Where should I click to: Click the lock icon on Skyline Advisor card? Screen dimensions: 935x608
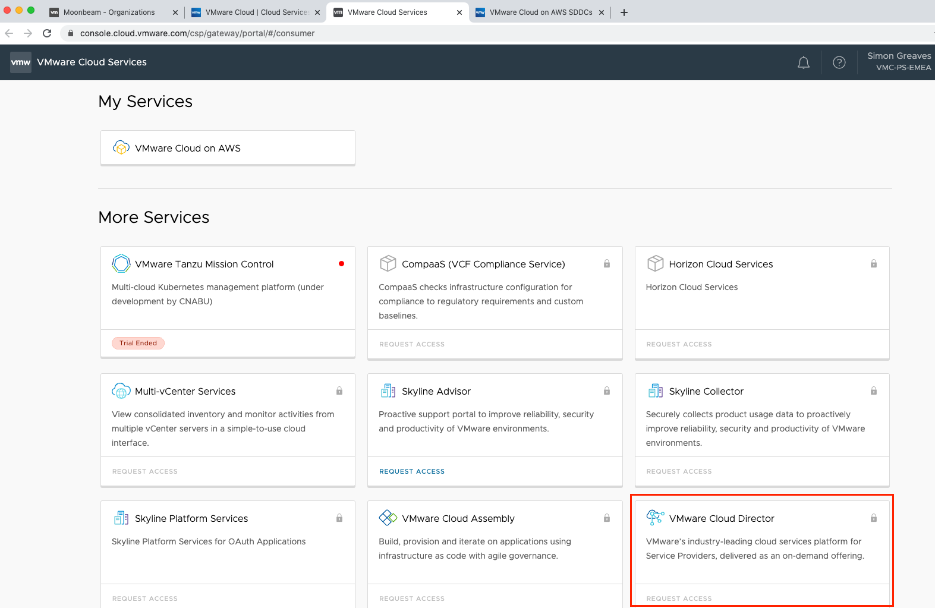click(x=607, y=391)
